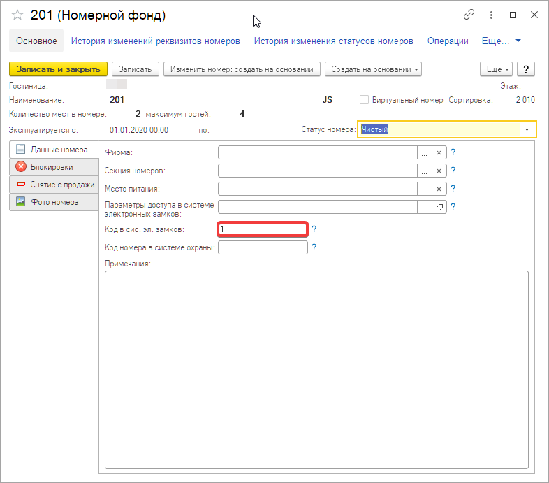Open the Еще toolbar dropdown button

(x=496, y=69)
